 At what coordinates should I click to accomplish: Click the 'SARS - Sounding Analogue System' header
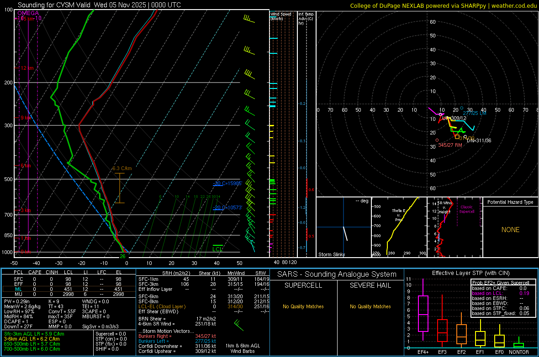point(337,274)
